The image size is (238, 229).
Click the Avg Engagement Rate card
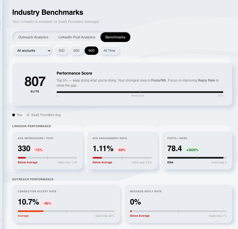(x=122, y=150)
